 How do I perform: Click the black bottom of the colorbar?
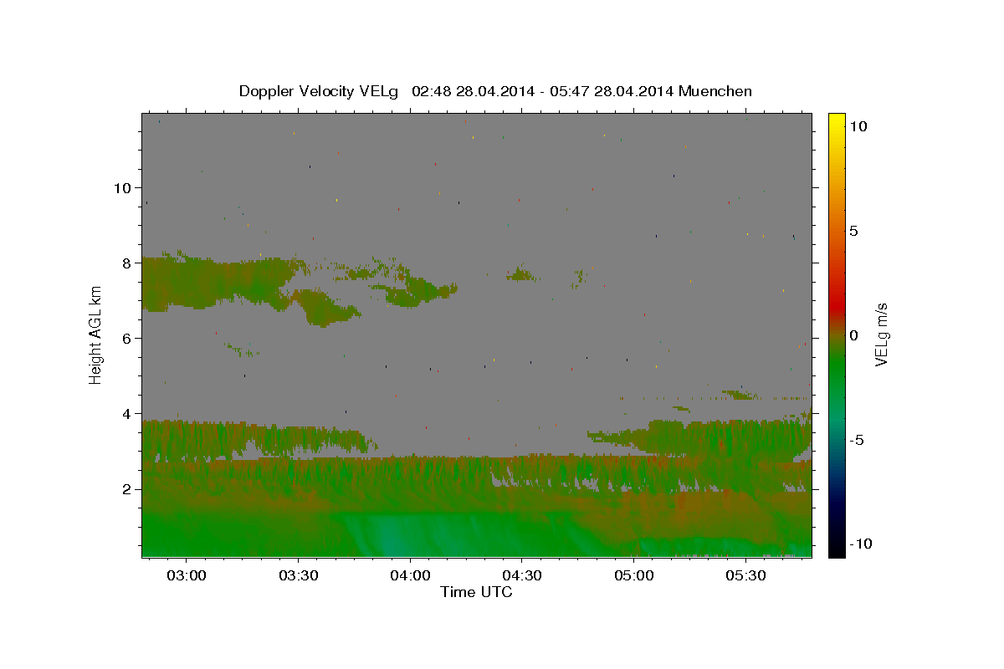click(x=836, y=548)
